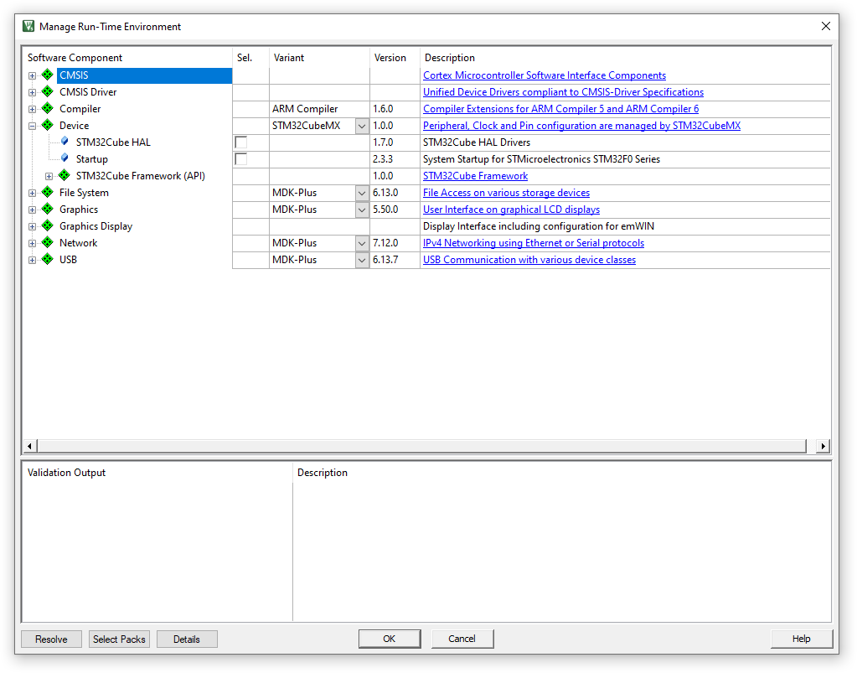Click the green diamond icon beside USB
This screenshot has height=673, width=857.
point(48,259)
